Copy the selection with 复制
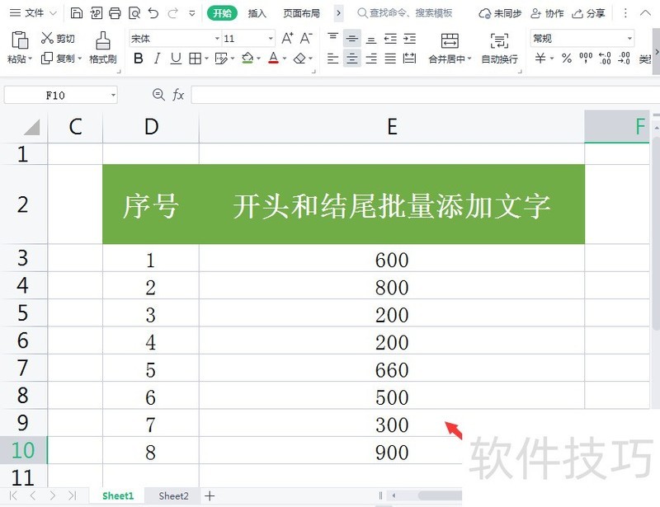Screen dimensions: 660x507 coord(58,58)
